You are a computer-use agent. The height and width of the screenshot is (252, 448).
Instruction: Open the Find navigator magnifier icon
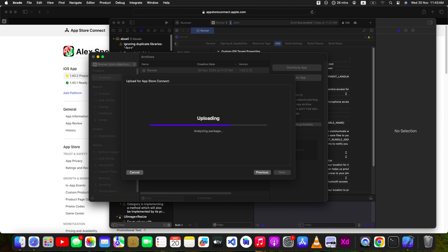coord(134,31)
